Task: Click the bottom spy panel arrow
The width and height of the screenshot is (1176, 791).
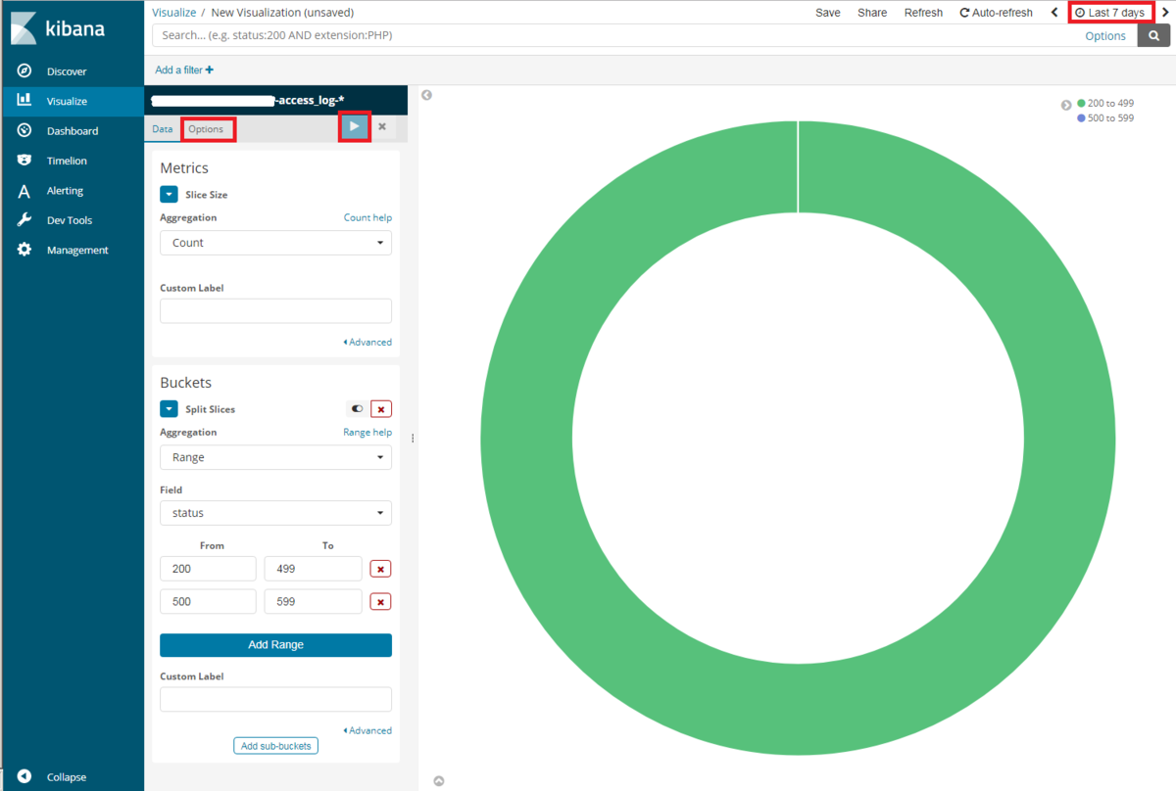Action: [439, 781]
